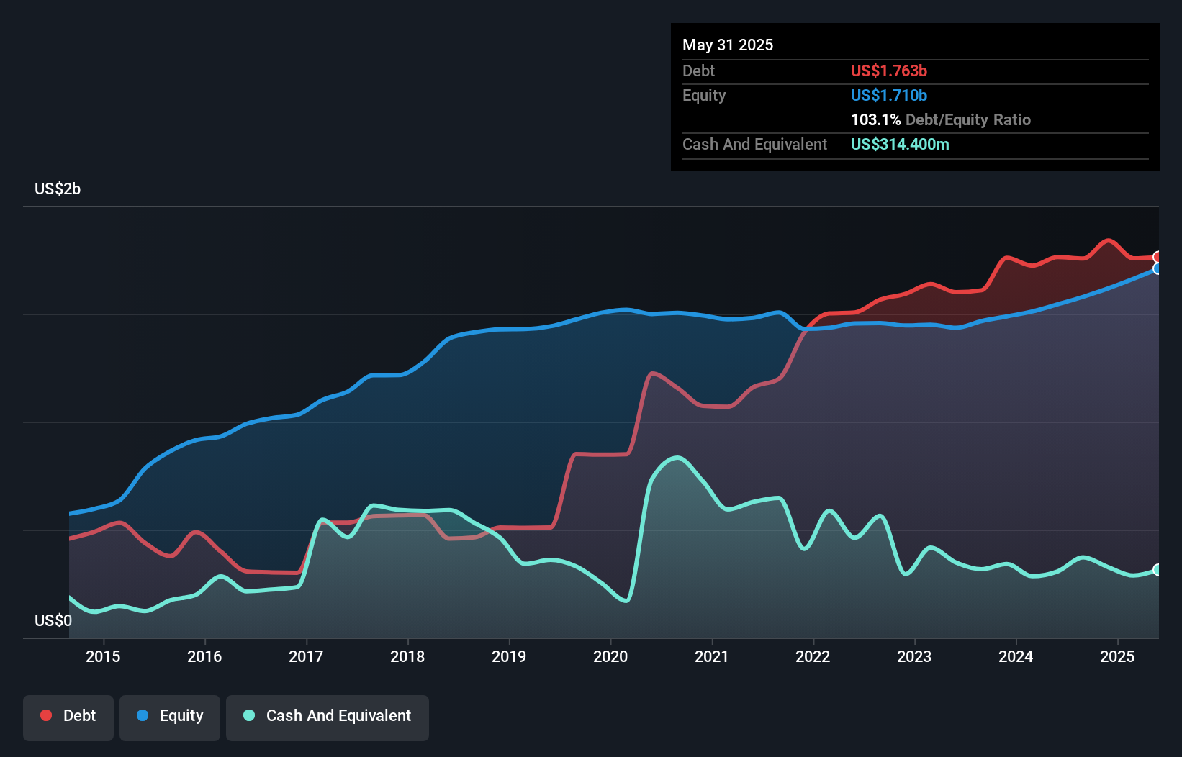The width and height of the screenshot is (1182, 757).
Task: Select the teal Cash endpoint marker on chart
Action: click(x=1158, y=569)
